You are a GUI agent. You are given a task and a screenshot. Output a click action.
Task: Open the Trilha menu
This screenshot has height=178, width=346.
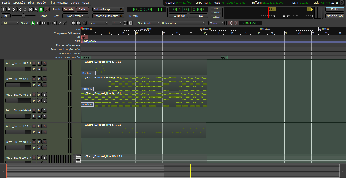pyautogui.click(x=51, y=2)
